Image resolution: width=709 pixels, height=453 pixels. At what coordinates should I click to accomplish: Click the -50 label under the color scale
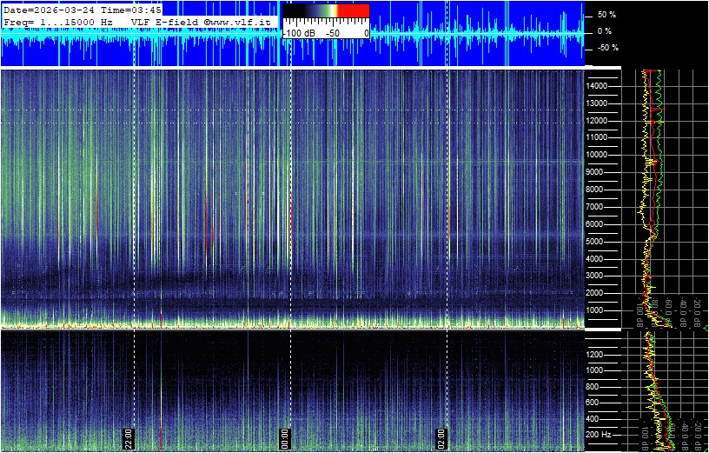[x=331, y=32]
